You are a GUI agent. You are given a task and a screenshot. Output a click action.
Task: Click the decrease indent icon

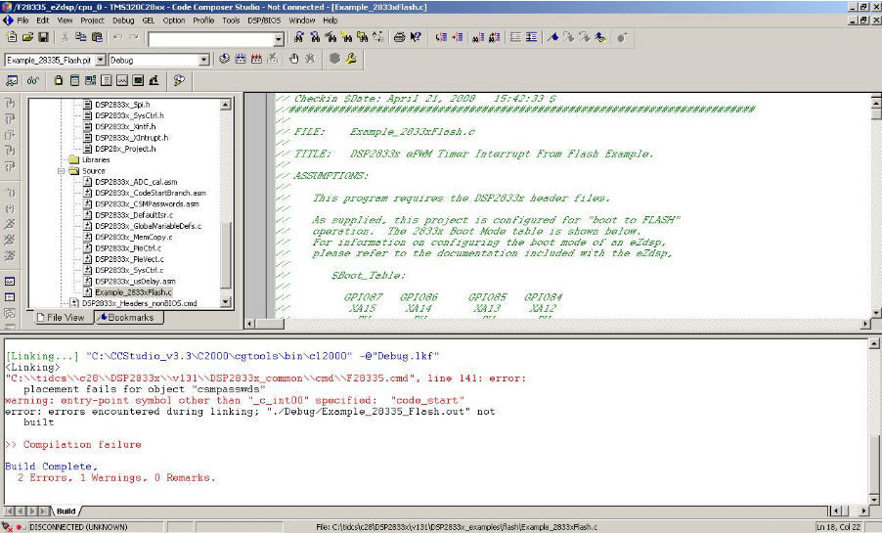click(x=515, y=37)
